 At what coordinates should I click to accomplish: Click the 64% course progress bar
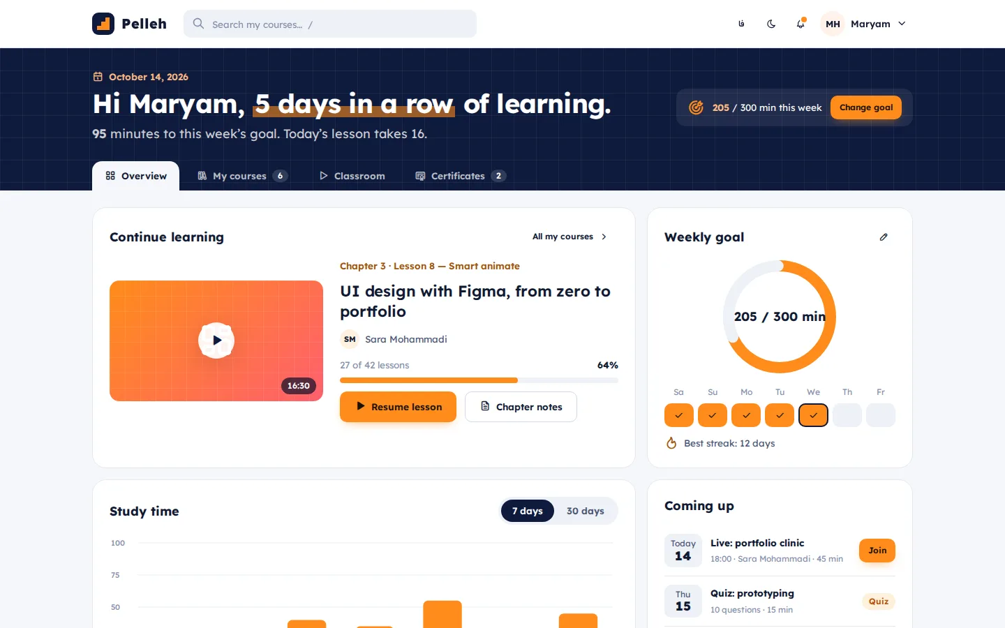[479, 380]
